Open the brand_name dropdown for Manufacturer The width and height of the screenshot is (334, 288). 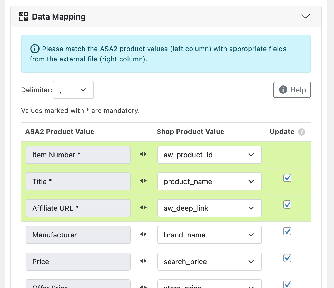(x=209, y=235)
